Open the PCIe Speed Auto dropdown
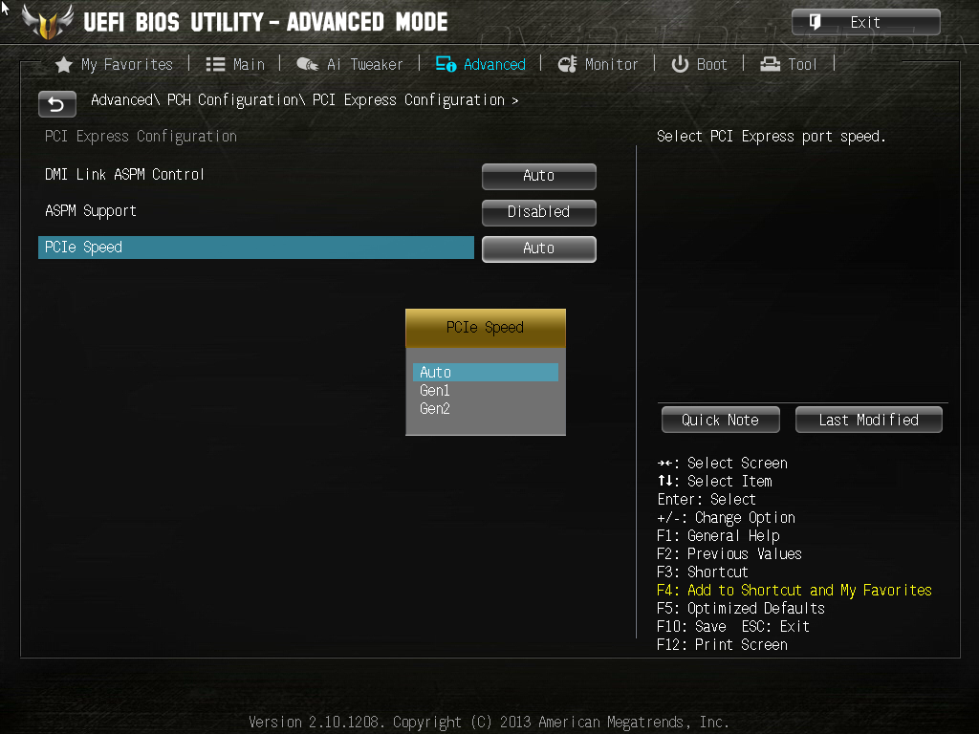Viewport: 979px width, 734px height. pos(539,248)
